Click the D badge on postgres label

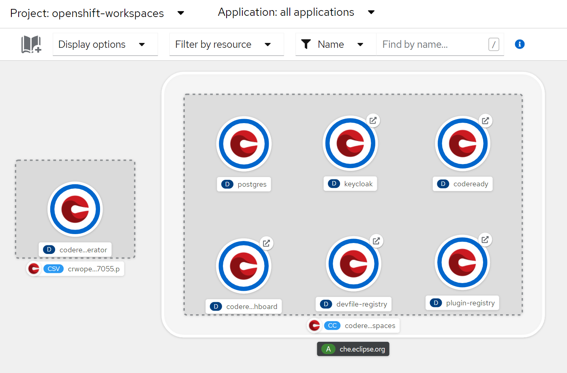point(227,184)
